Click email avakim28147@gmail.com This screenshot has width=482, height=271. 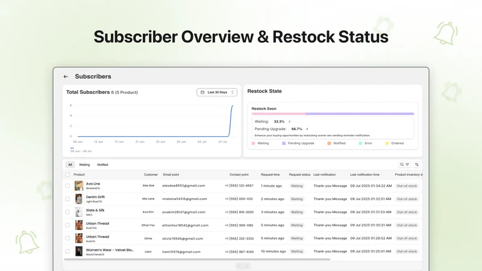[184, 212]
